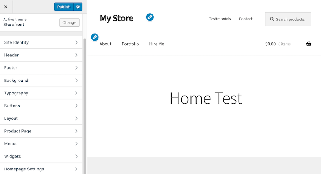The height and width of the screenshot is (174, 321).
Task: Open the Footer customization panel
Action: 41,68
